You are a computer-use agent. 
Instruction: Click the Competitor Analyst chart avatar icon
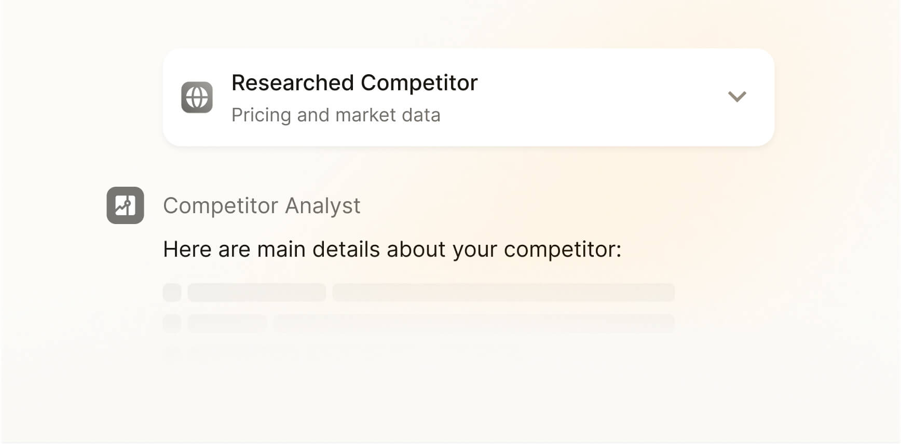[125, 205]
